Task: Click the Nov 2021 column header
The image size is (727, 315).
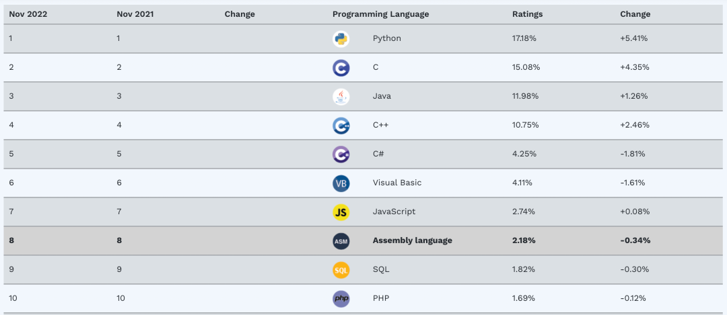Action: click(x=134, y=14)
